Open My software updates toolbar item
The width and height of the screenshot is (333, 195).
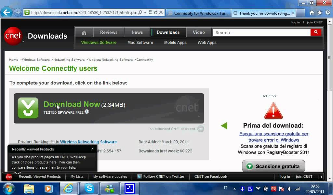110,176
